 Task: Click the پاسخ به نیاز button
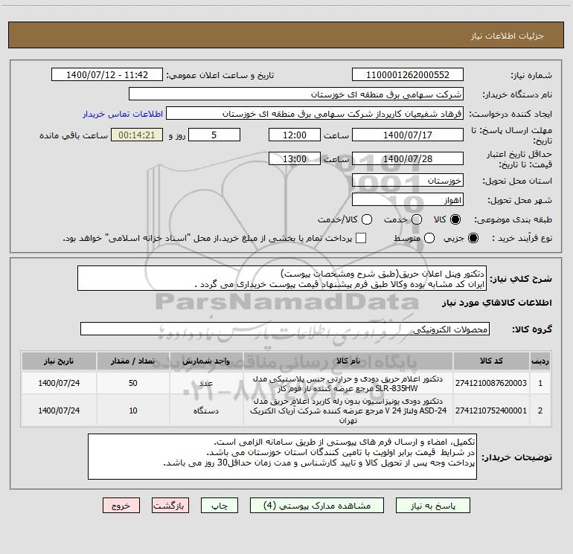[432, 506]
